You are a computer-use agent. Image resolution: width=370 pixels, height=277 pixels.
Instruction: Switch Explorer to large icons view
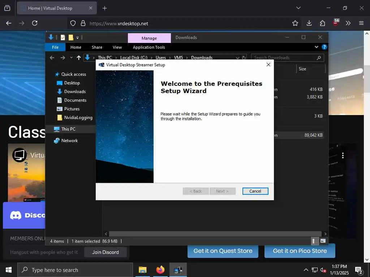click(x=323, y=241)
